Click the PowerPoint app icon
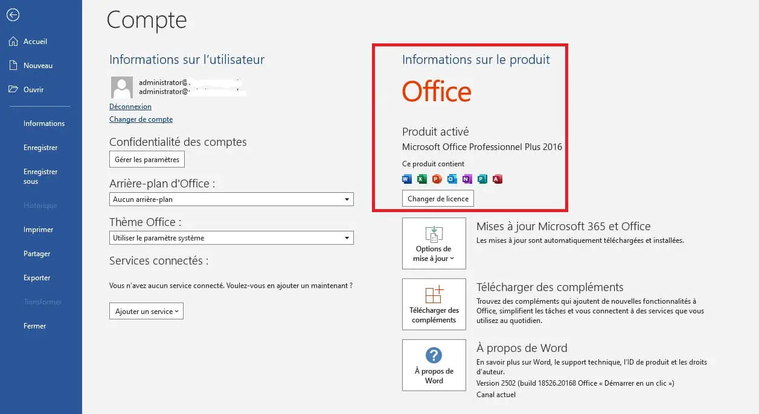Screen dimensions: 759x414 [437, 179]
